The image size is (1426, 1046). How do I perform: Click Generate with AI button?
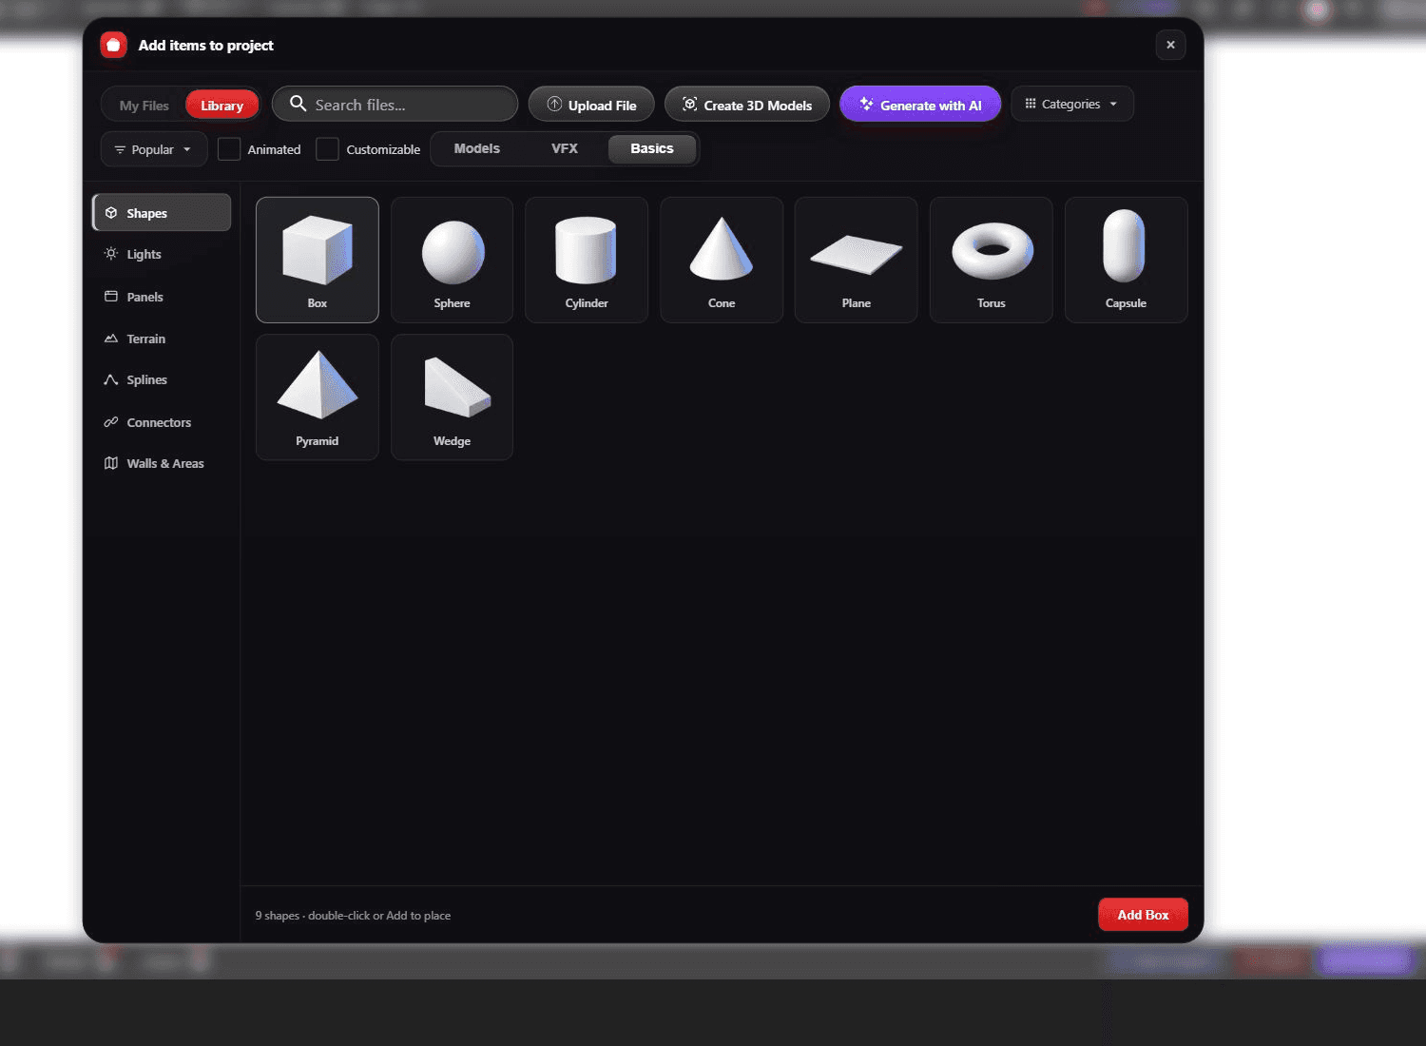920,105
